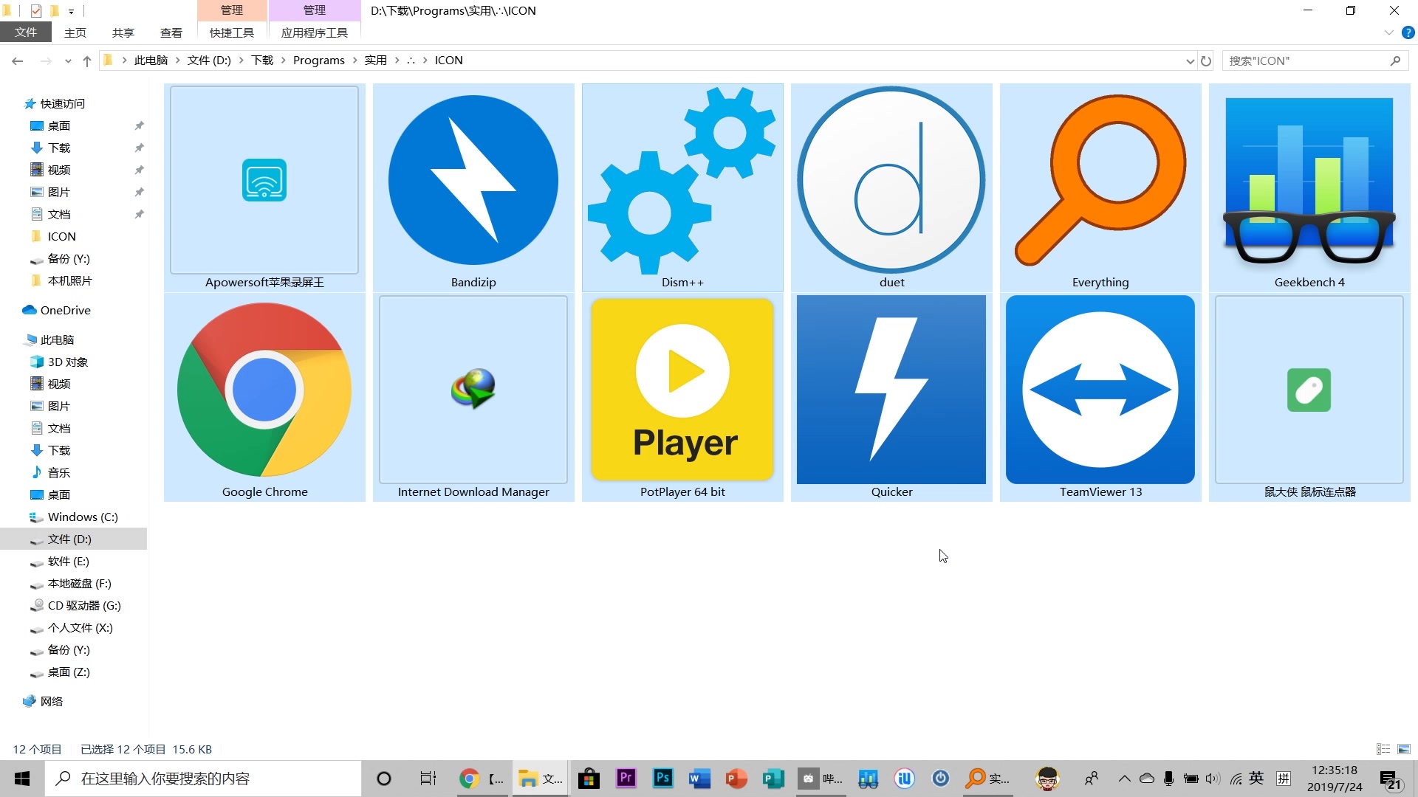This screenshot has width=1418, height=797.
Task: Open the 文件 ribbon menu
Action: pos(26,32)
